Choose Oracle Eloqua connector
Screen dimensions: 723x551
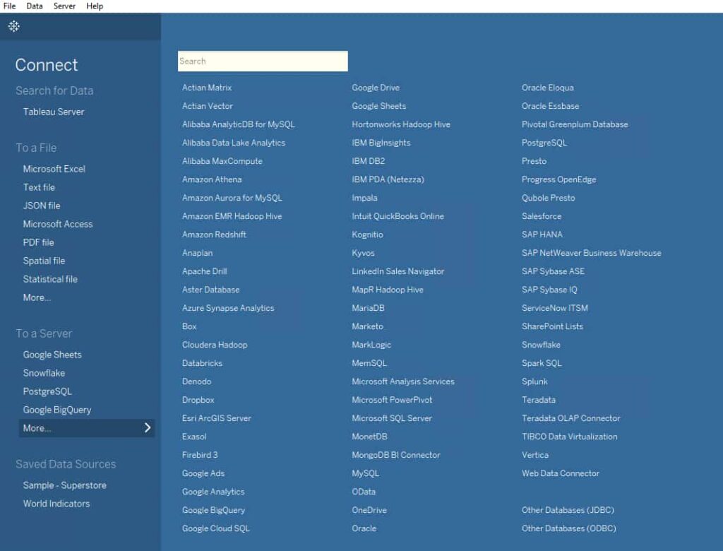tap(548, 88)
